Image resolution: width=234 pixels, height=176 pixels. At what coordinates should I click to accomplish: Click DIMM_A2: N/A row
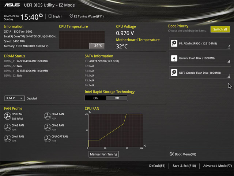[x=13, y=66]
